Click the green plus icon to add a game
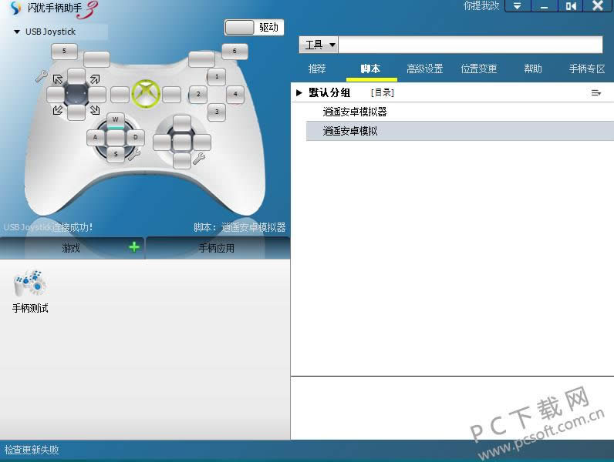 point(134,247)
